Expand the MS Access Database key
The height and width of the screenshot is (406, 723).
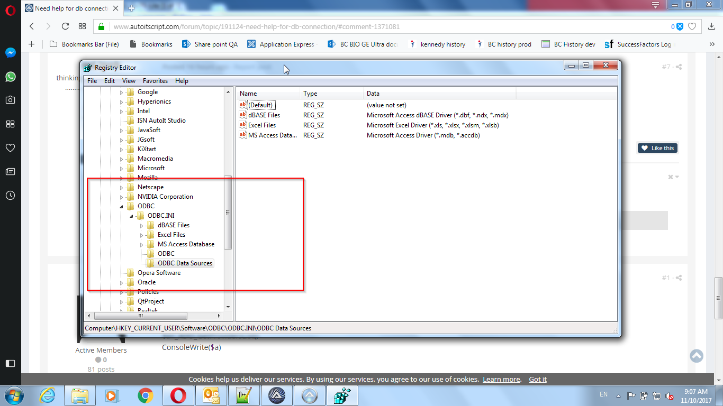141,244
